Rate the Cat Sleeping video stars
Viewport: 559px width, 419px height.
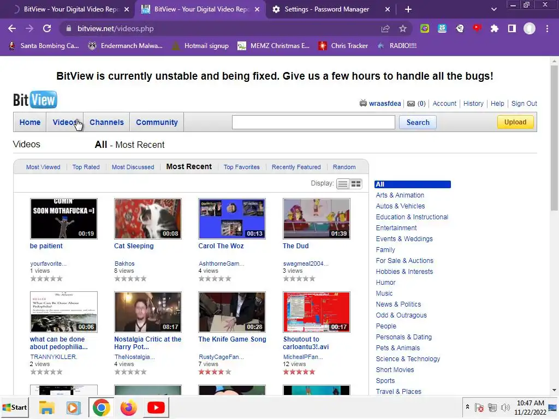pos(130,279)
